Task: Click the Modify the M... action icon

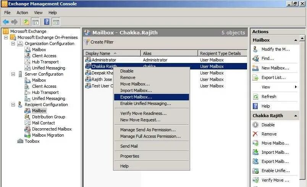Action: click(255, 49)
